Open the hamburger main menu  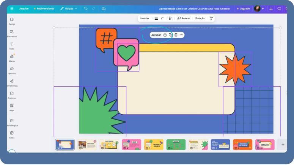coord(12,8)
